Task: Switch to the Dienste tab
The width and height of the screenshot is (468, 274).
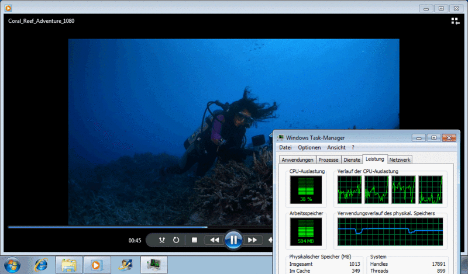Action: (352, 159)
